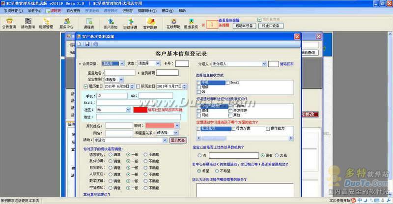Viewport: 393px width, 204px height.
Task: Expand the 会员类型 dropdown
Action: (x=122, y=64)
